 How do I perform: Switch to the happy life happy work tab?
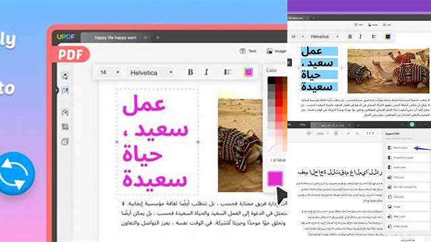click(115, 38)
